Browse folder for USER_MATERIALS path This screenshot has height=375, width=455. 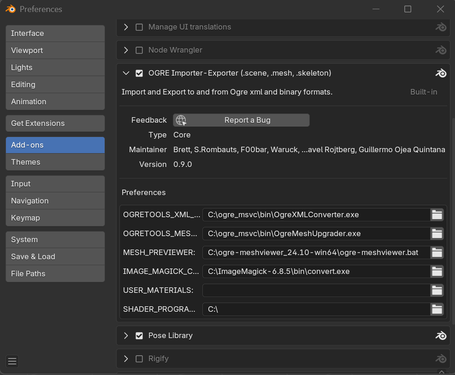(x=437, y=290)
